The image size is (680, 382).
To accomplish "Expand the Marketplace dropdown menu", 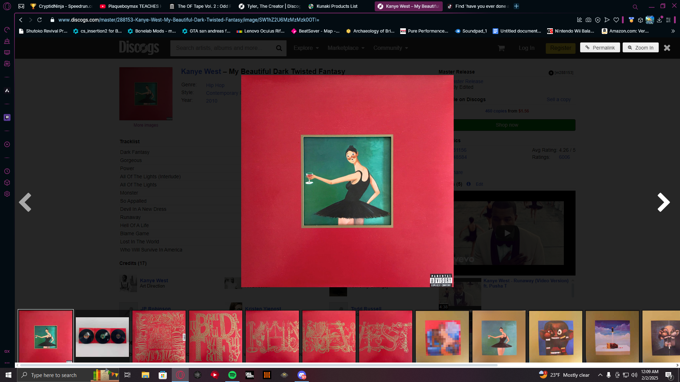I will (346, 48).
